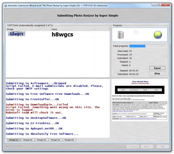The image size is (174, 154).
Task: Click the disabled Previous button
Action: (x=133, y=147)
